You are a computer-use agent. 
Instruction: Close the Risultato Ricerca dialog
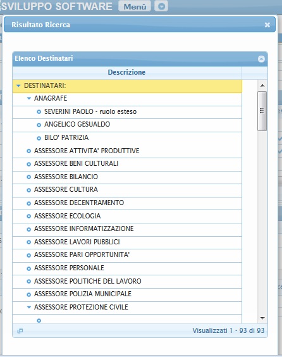(x=267, y=25)
